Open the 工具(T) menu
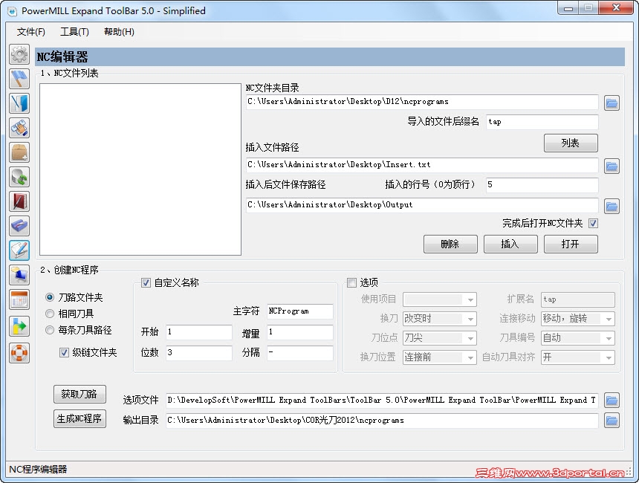Image resolution: width=639 pixels, height=483 pixels. (74, 32)
